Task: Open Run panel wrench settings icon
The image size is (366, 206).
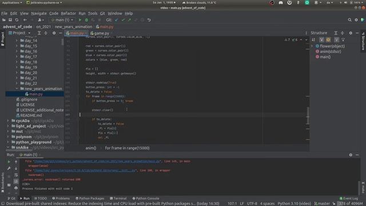Action: click(x=9, y=168)
